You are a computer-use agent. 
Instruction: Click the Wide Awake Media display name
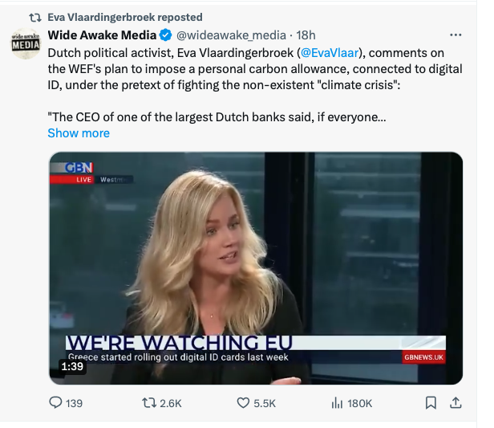pyautogui.click(x=102, y=35)
